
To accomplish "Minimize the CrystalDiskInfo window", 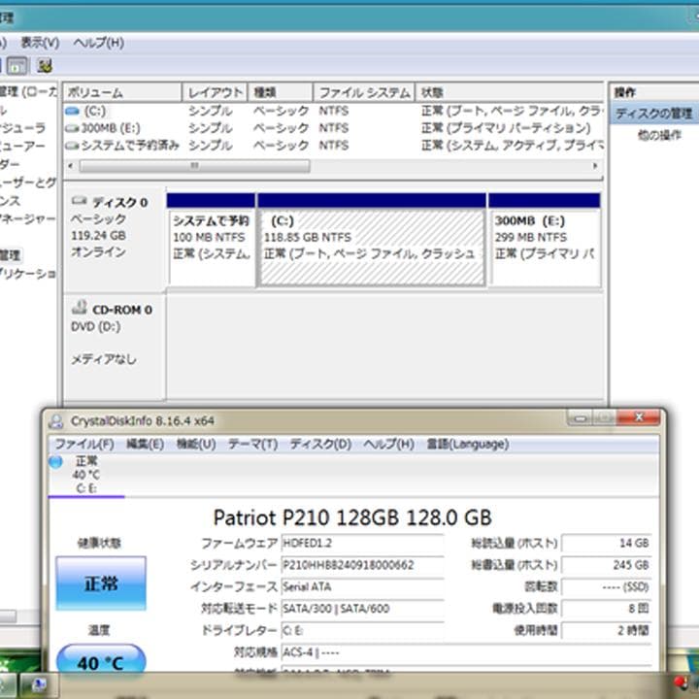I will click(580, 418).
